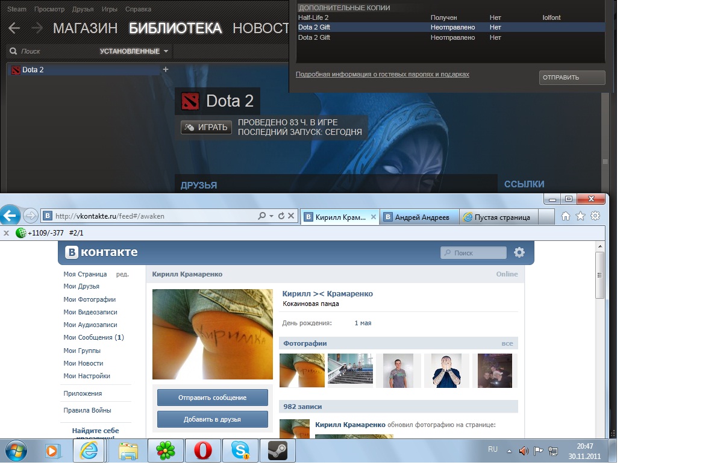The width and height of the screenshot is (723, 465).
Task: Refresh the vkontakte page in Internet Explorer
Action: coord(281,216)
